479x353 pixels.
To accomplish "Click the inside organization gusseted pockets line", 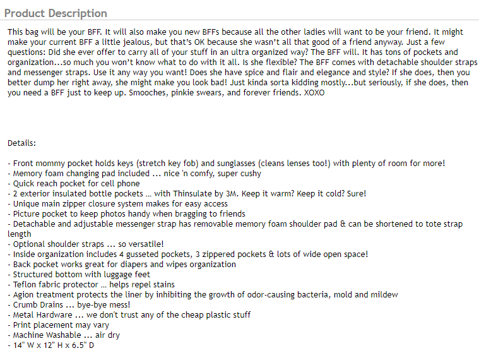I will point(188,254).
